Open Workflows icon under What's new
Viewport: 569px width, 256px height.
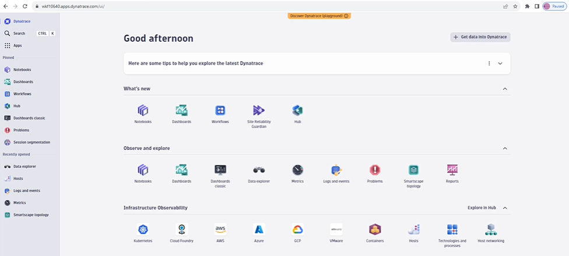pyautogui.click(x=220, y=110)
